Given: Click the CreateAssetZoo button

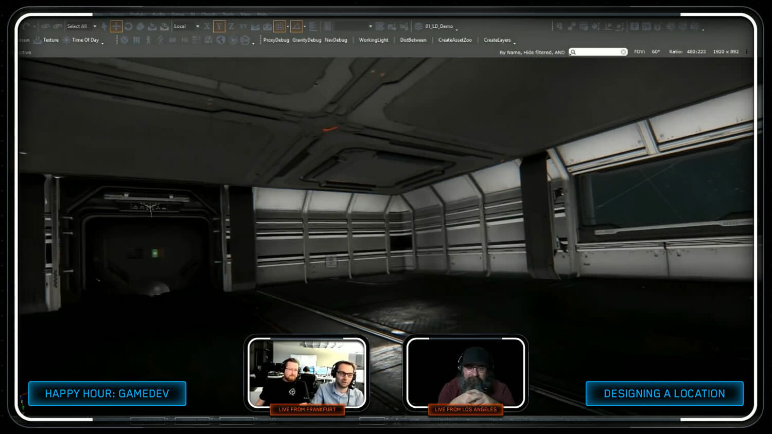Looking at the screenshot, I should pos(454,40).
